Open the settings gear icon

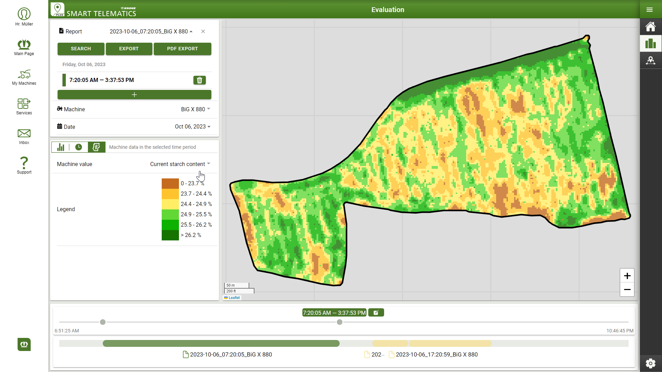click(x=650, y=363)
